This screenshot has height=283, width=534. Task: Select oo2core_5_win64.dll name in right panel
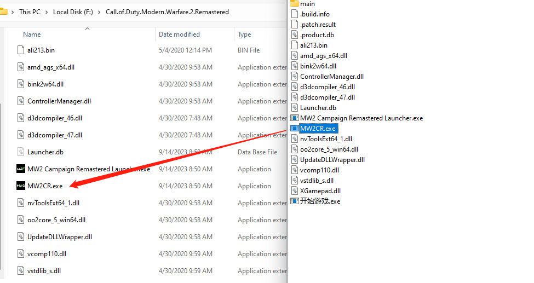coord(329,149)
